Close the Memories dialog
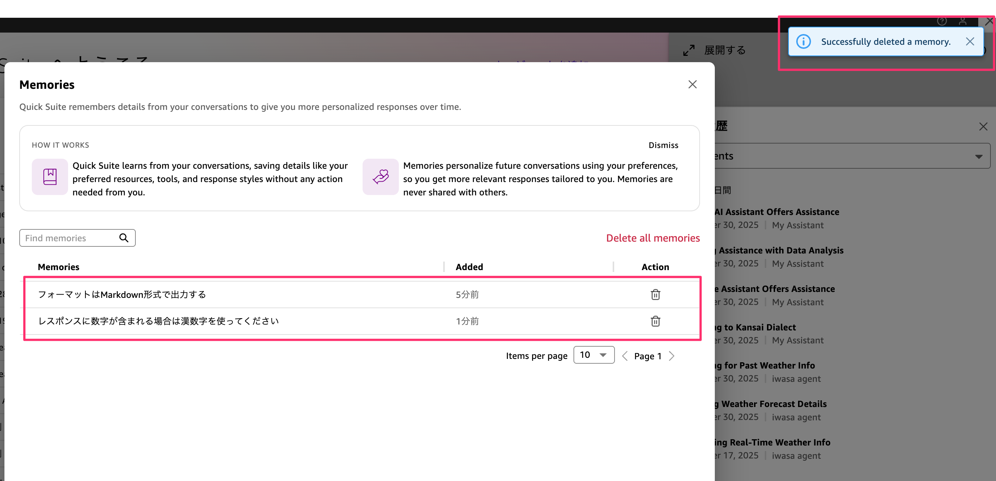Viewport: 996px width, 481px height. click(x=692, y=84)
